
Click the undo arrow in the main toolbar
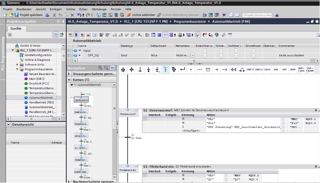point(79,15)
